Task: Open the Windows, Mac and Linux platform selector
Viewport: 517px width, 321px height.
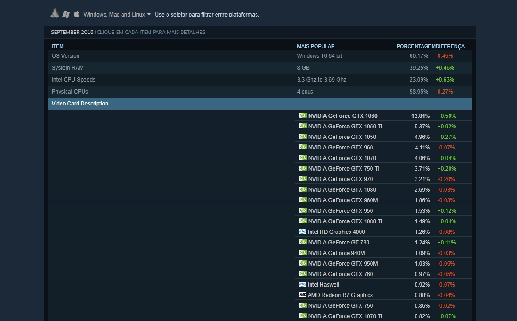Action: coord(117,15)
